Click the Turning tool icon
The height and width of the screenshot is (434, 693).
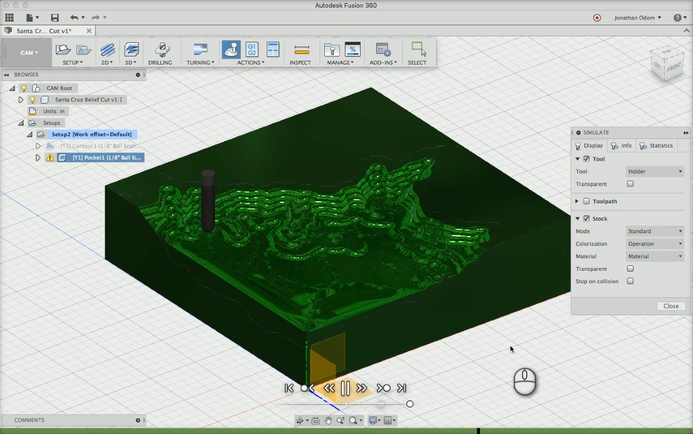point(200,50)
